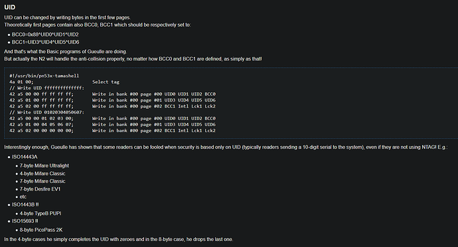Click the ISO15693 !! list item
Viewport: 458px width, 247px height.
25,221
